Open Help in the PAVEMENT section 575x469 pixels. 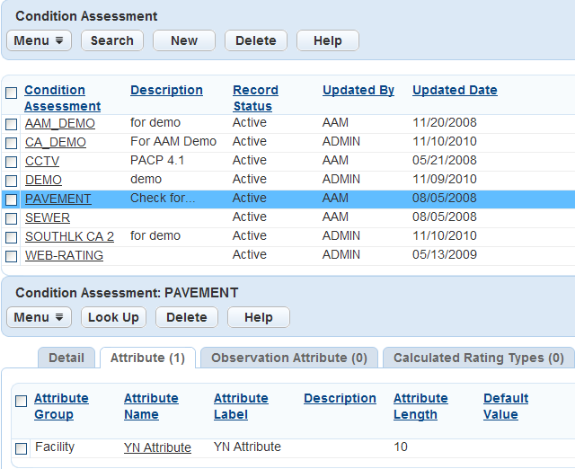click(x=258, y=317)
